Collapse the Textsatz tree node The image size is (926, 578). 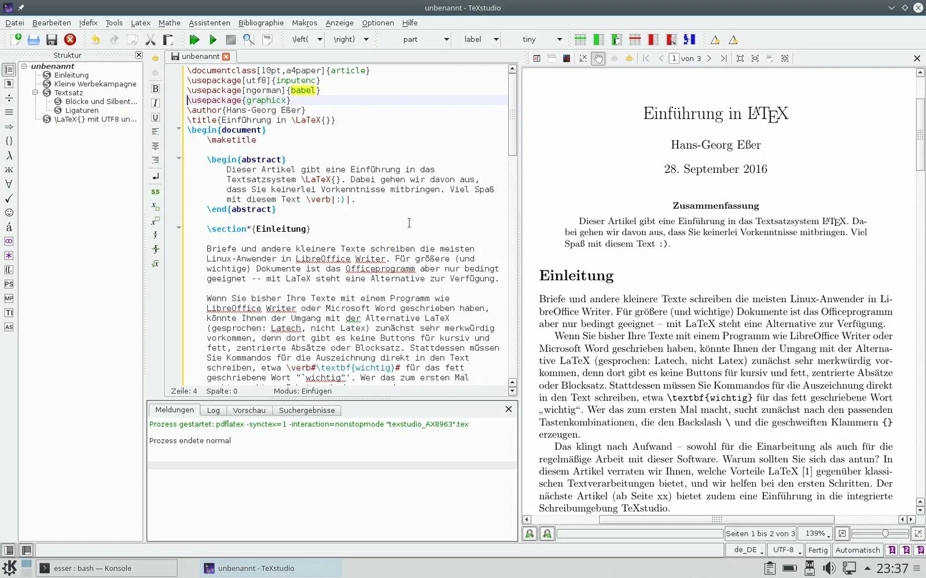pyautogui.click(x=35, y=92)
